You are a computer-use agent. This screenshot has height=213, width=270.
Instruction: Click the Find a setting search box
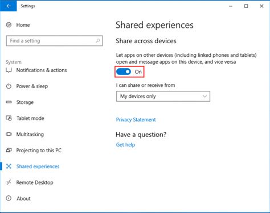(x=54, y=41)
